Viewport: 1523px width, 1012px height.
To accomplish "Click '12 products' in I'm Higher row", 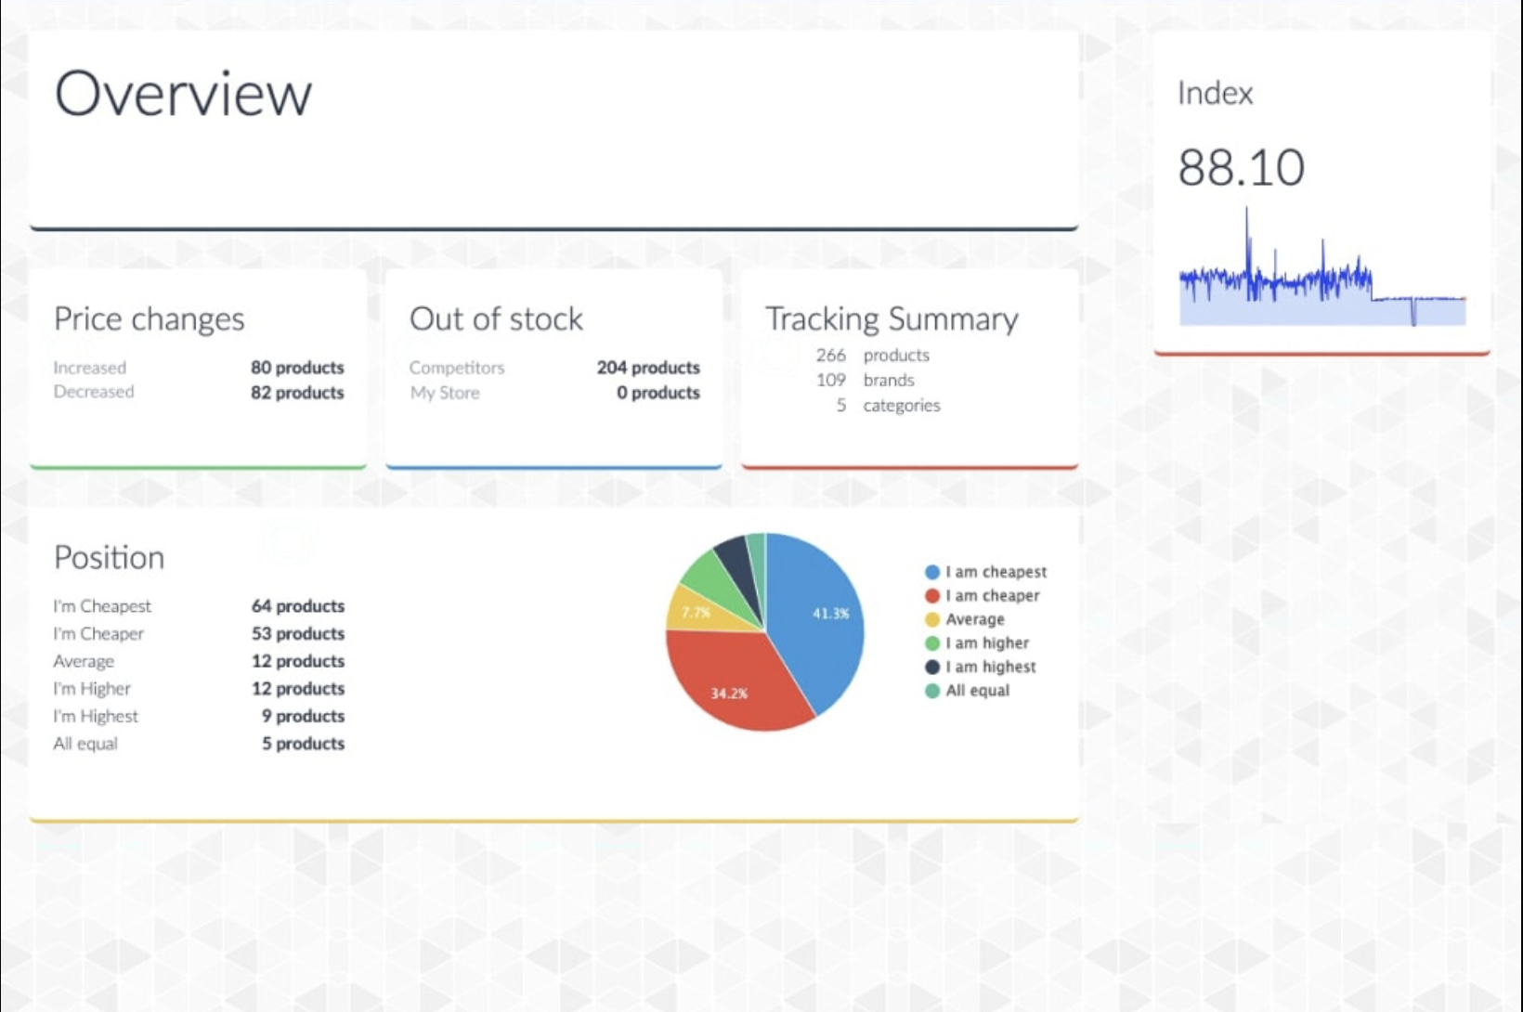I will (x=298, y=689).
